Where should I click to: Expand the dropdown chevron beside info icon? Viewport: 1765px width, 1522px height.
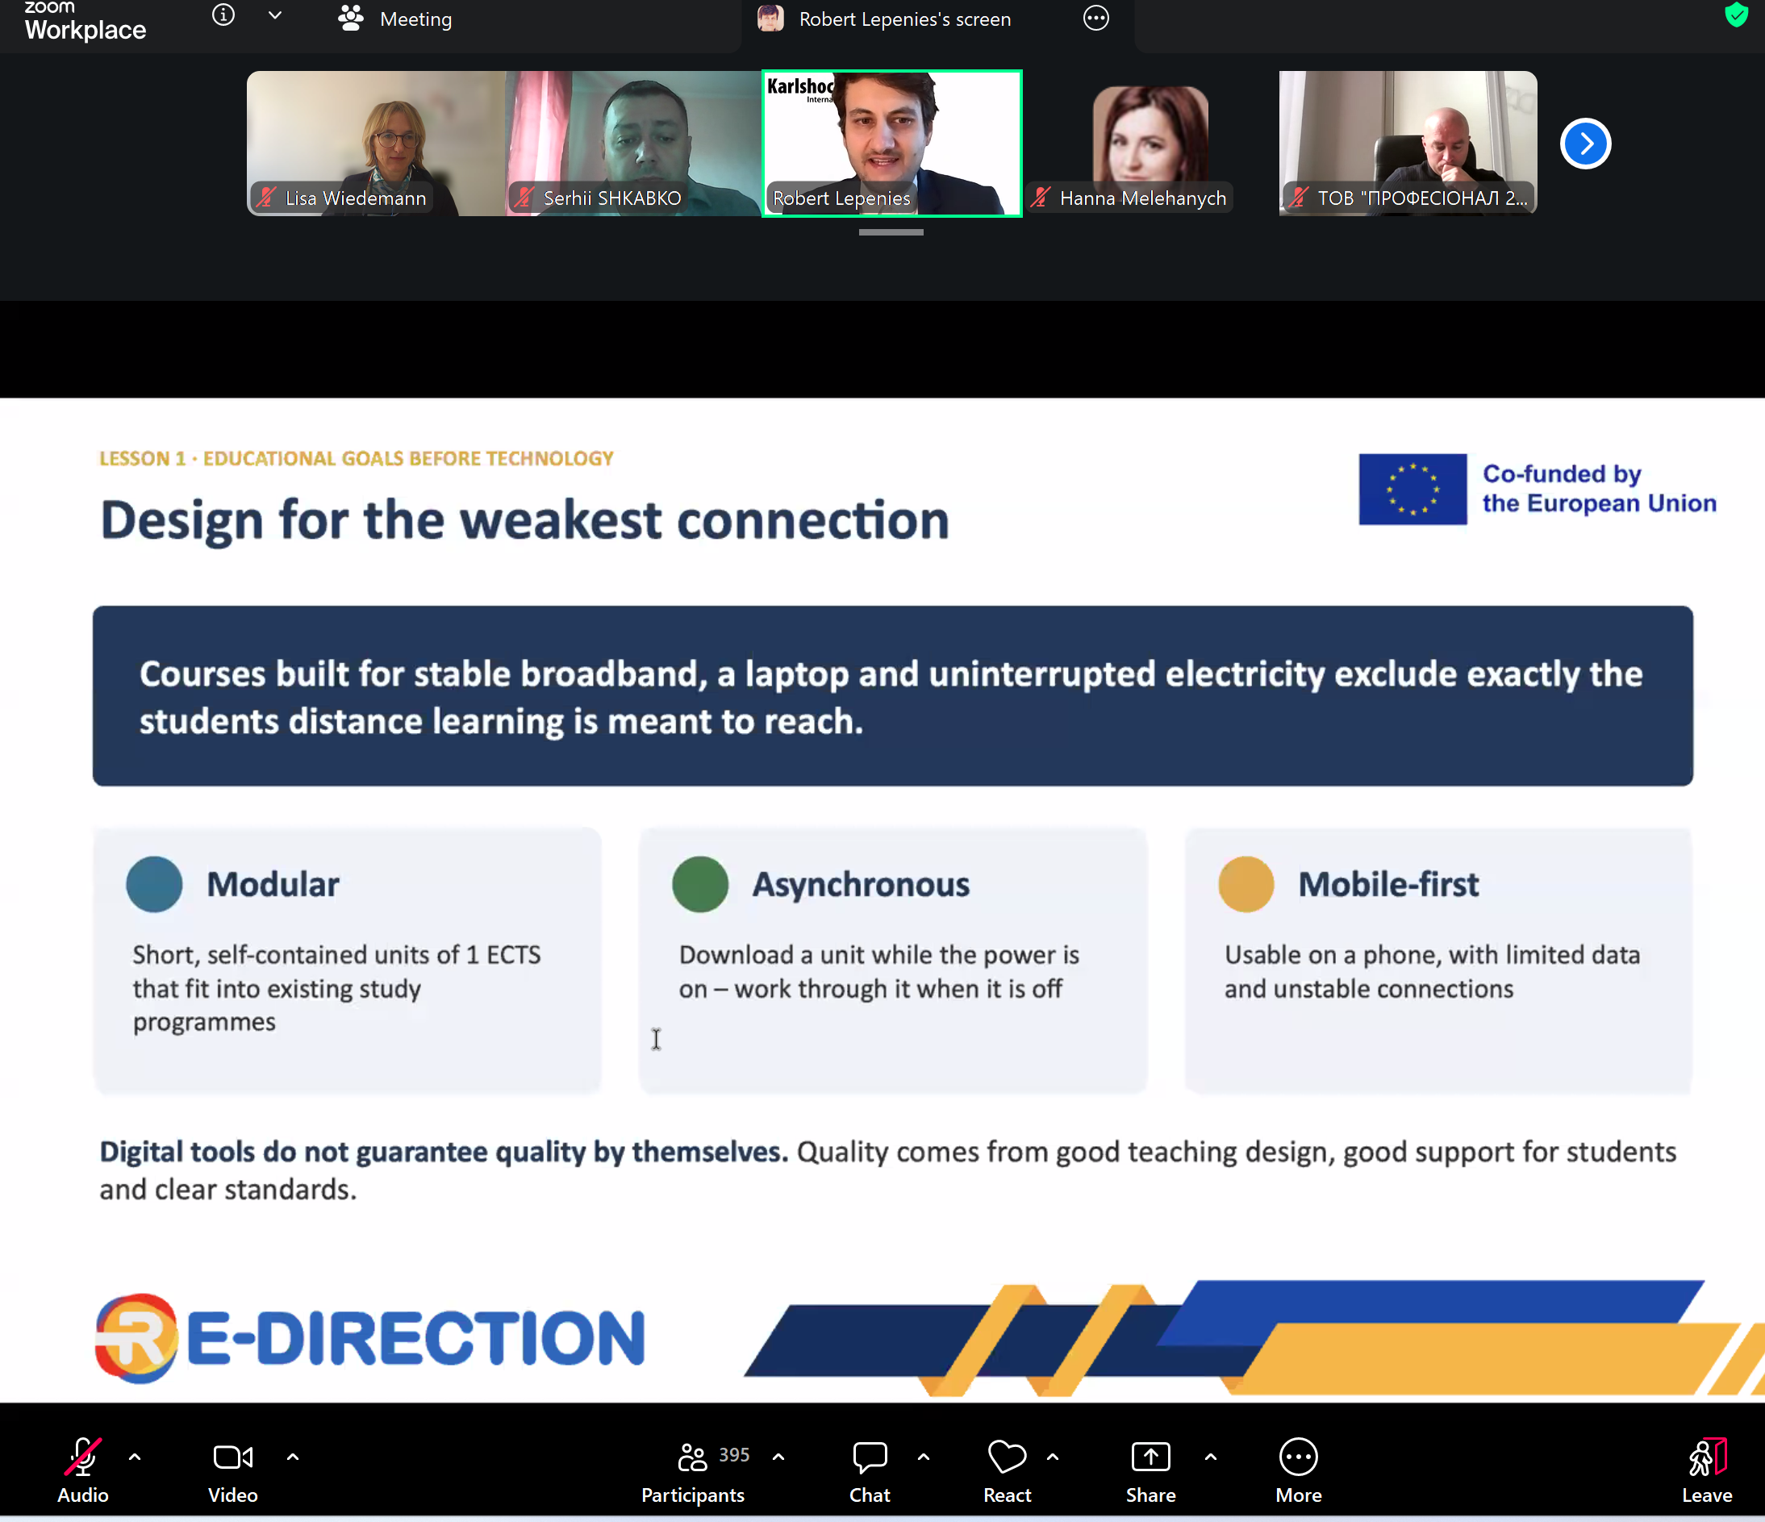[x=274, y=15]
